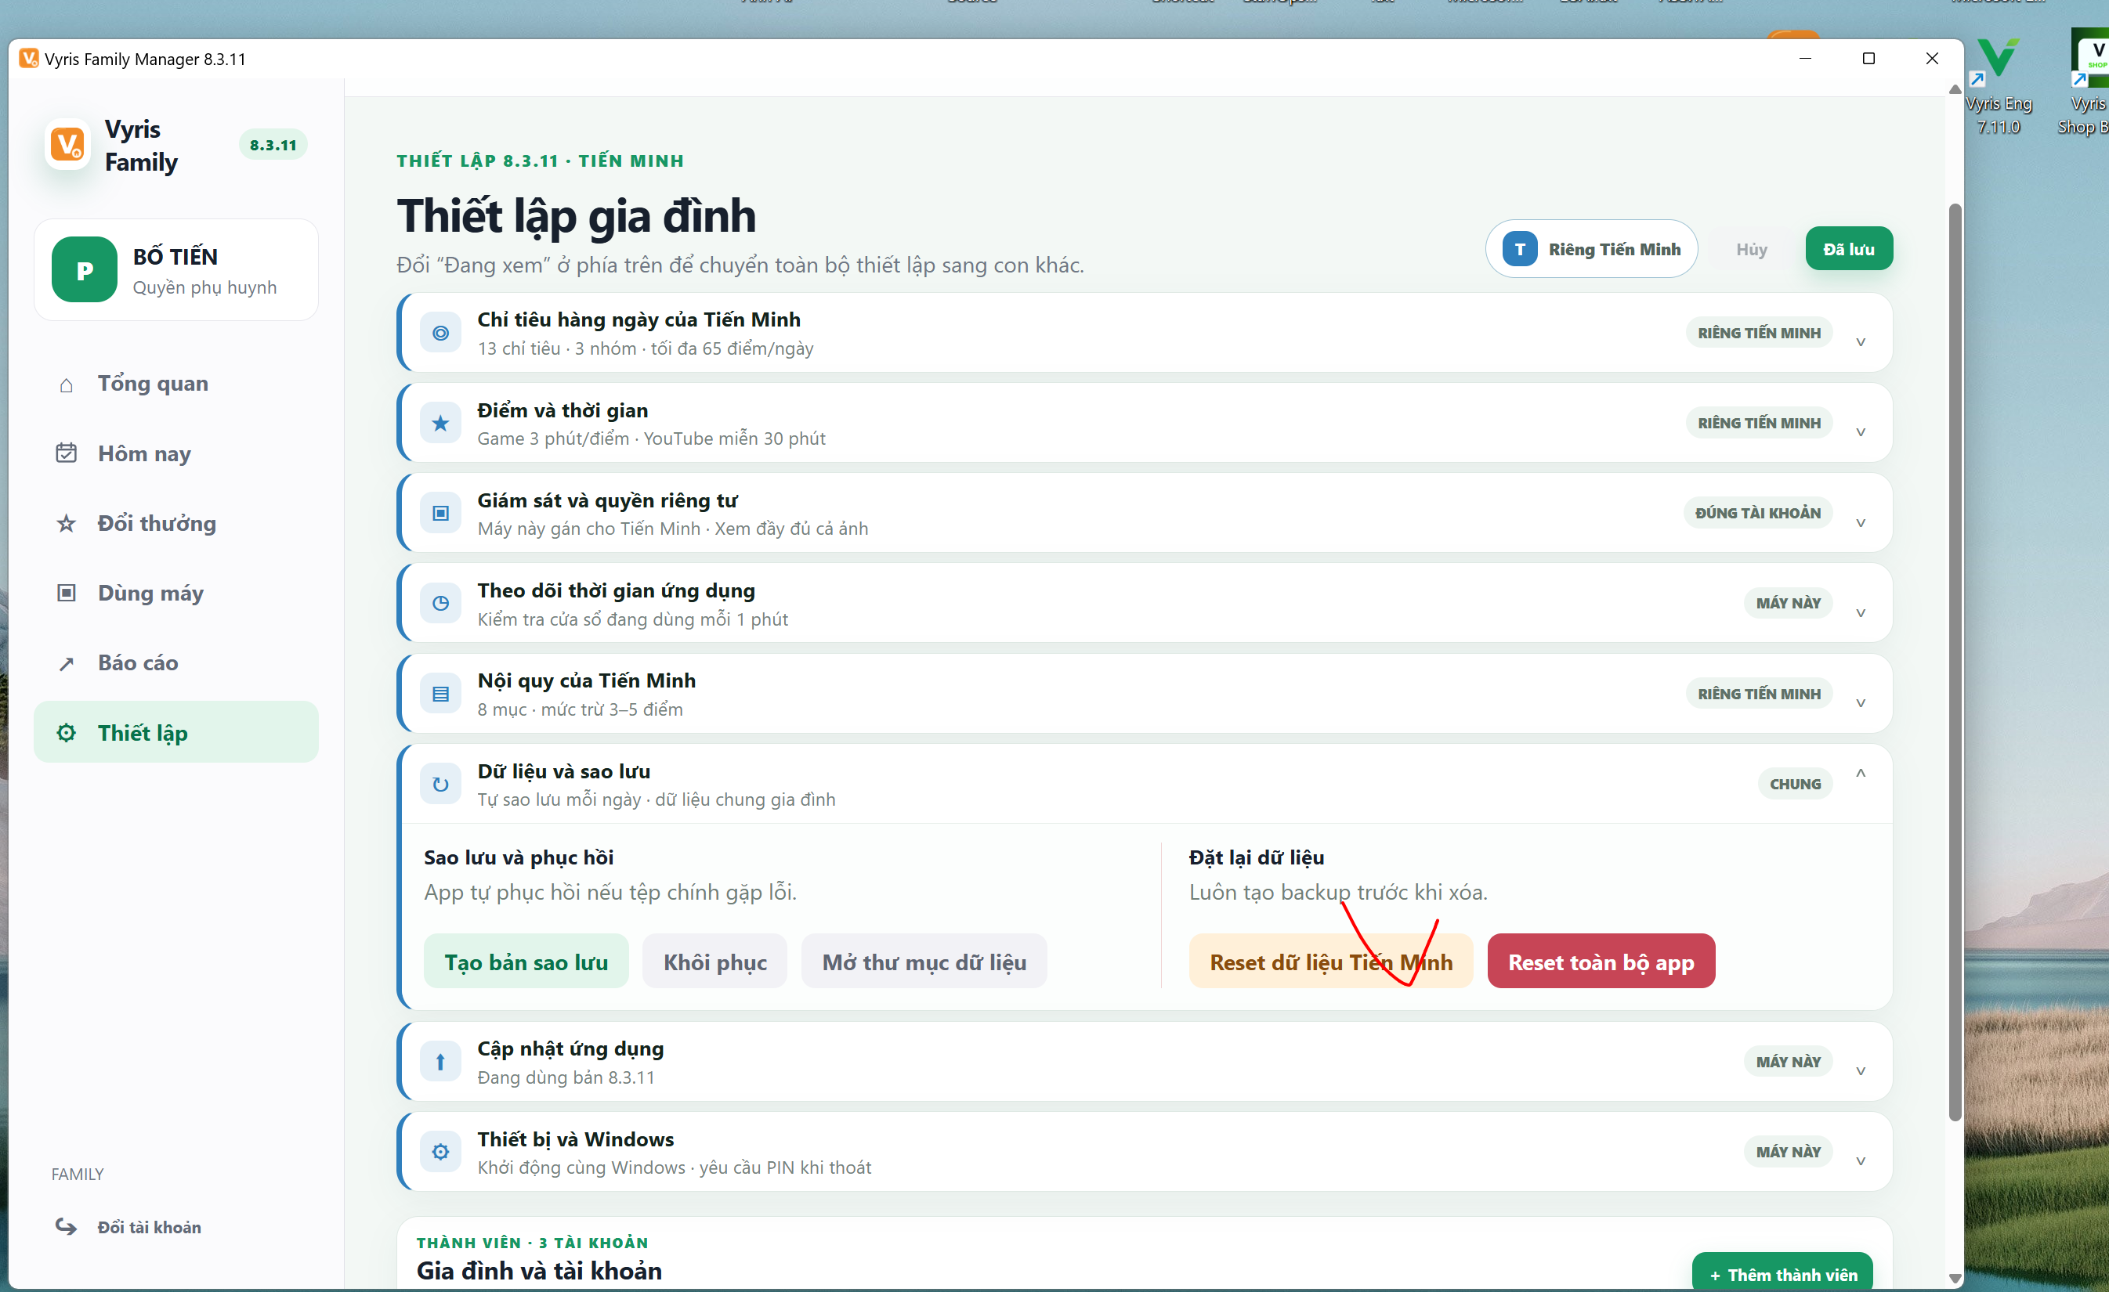The image size is (2109, 1292).
Task: Click the star icon of Đổi thưởng
Action: click(66, 524)
